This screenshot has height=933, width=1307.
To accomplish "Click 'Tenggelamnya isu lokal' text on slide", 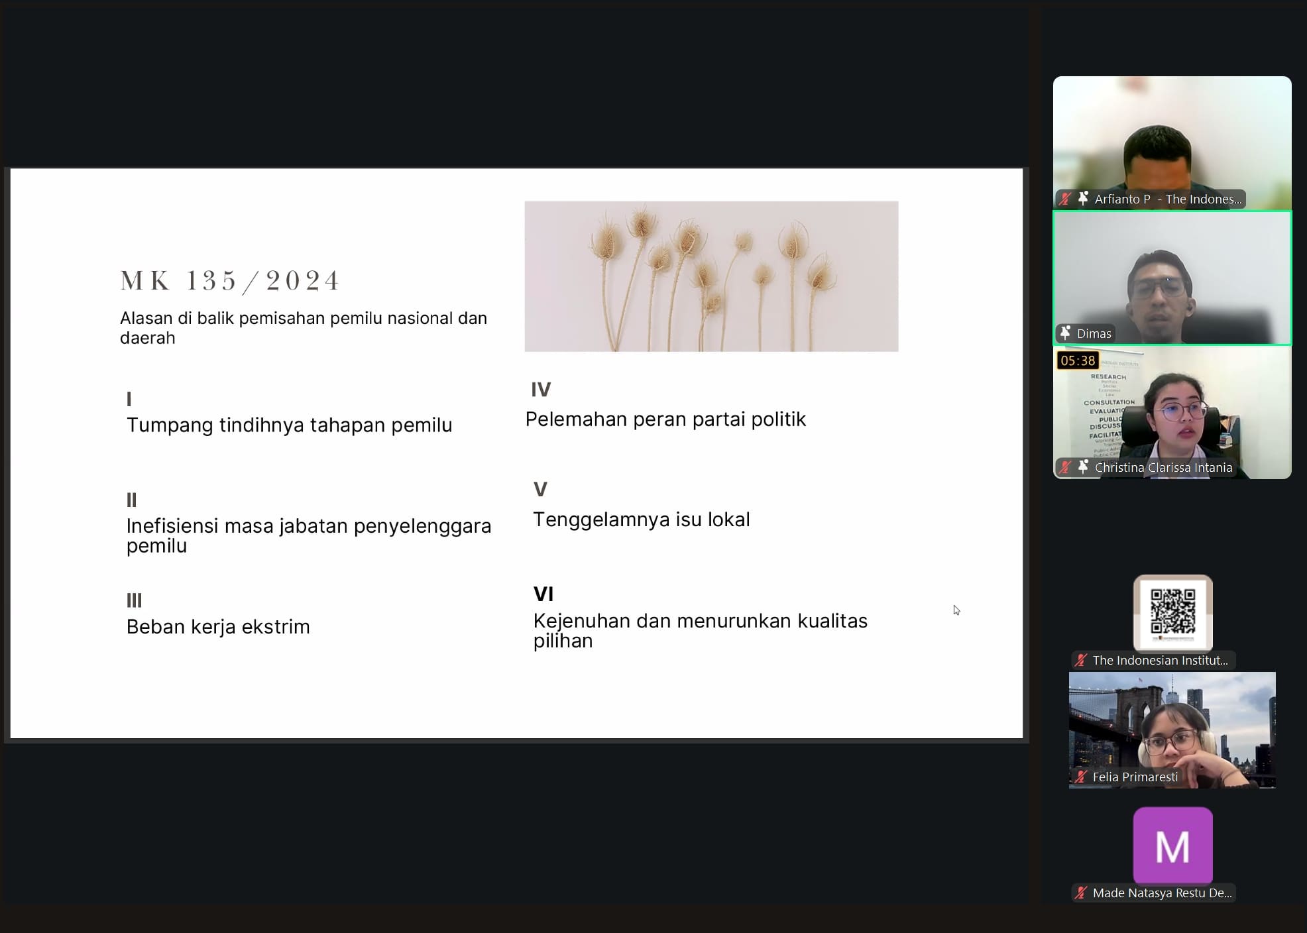I will 641,520.
